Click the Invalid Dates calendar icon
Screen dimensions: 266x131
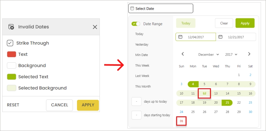[x=11, y=27]
